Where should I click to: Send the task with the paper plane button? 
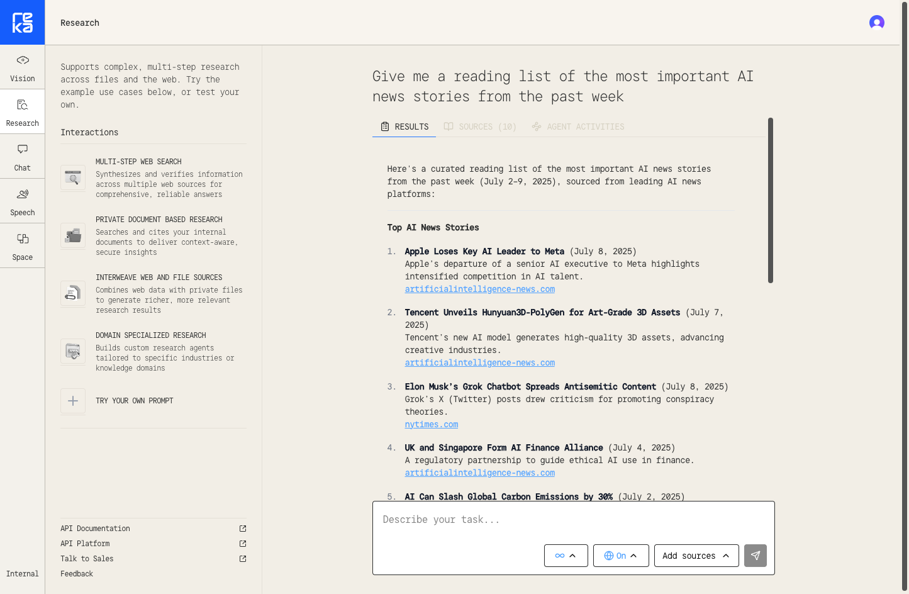tap(756, 556)
